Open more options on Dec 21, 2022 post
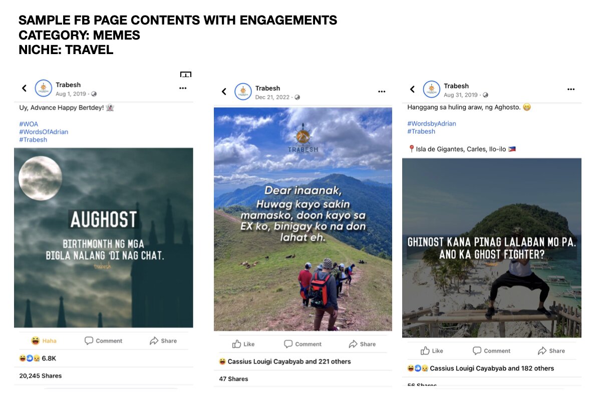The image size is (595, 407). click(382, 92)
